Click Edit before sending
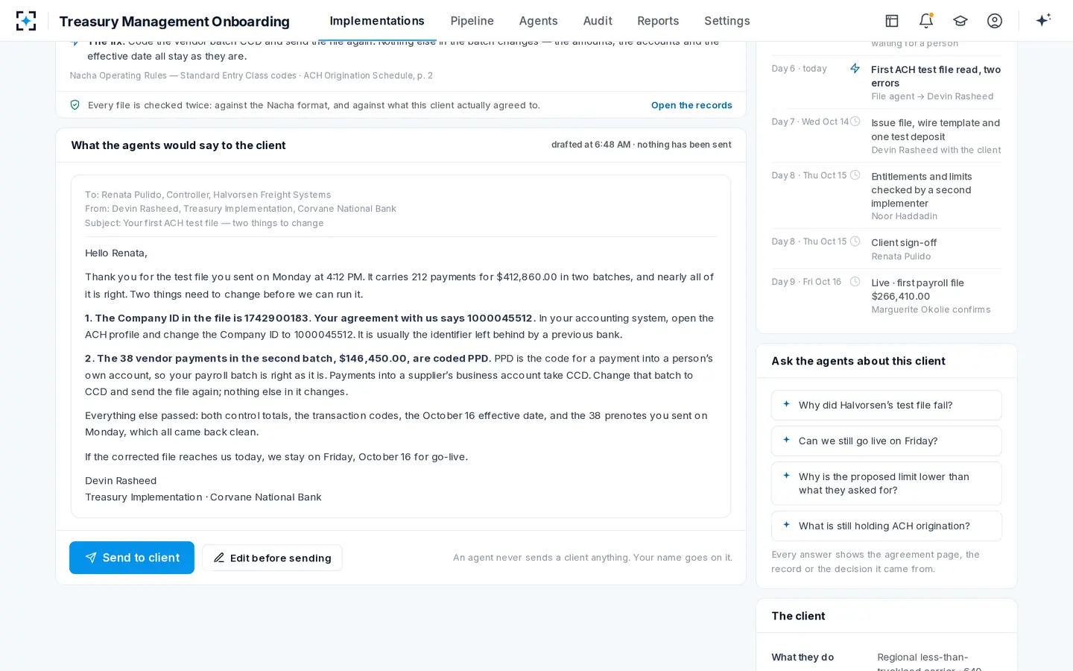The width and height of the screenshot is (1073, 671). tap(272, 558)
